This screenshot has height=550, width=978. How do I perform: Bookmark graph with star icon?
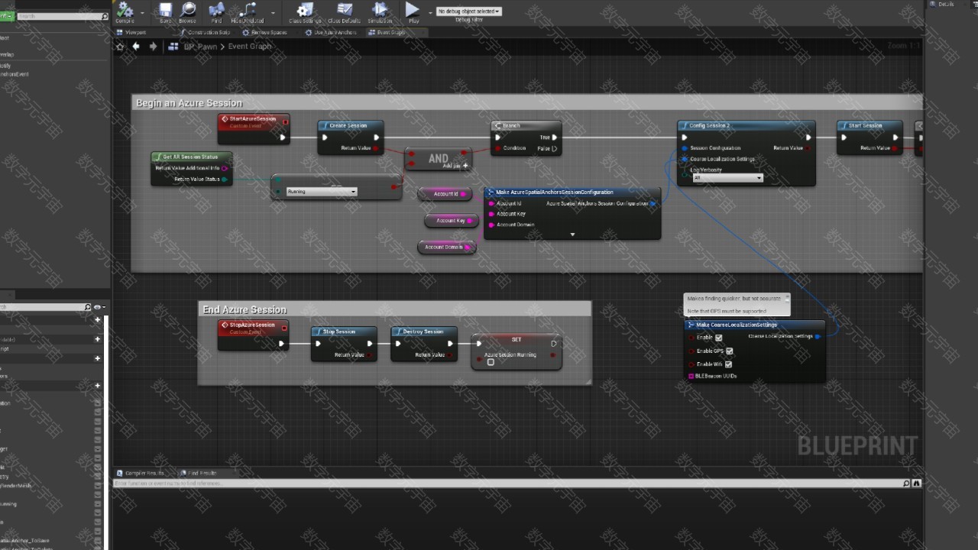(120, 47)
